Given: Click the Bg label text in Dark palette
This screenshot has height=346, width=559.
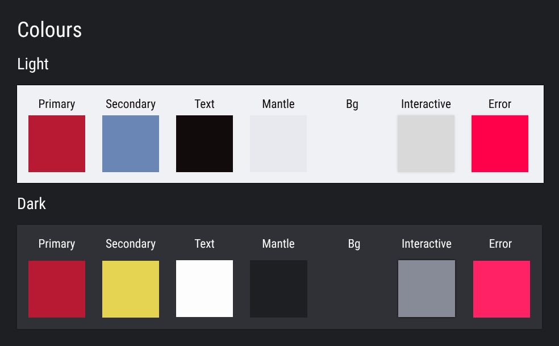Looking at the screenshot, I should tap(354, 244).
